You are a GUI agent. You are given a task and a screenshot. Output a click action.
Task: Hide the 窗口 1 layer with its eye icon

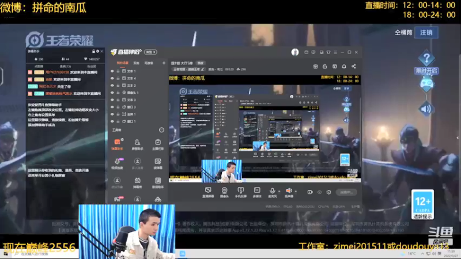[x=112, y=121]
